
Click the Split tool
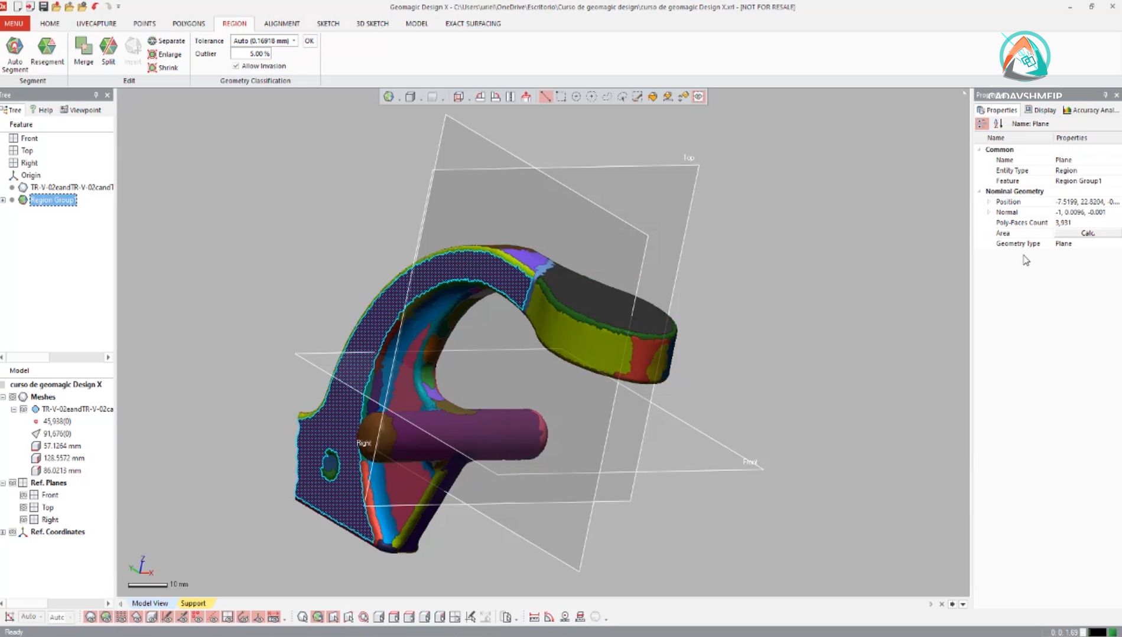pos(108,52)
